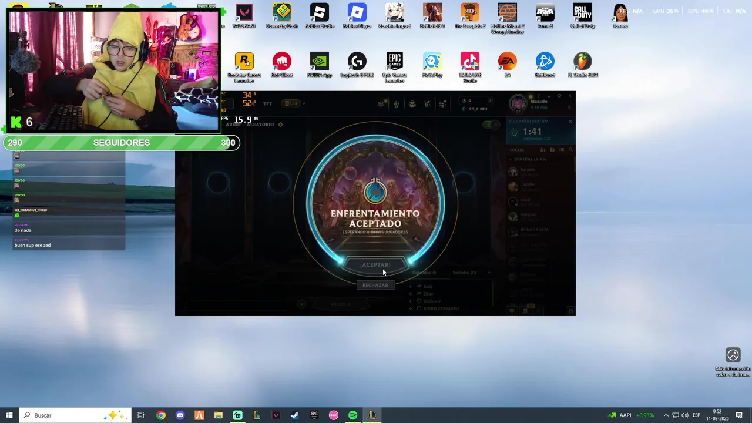Click RECHAZAR to decline the match
752x423 pixels.
[375, 285]
